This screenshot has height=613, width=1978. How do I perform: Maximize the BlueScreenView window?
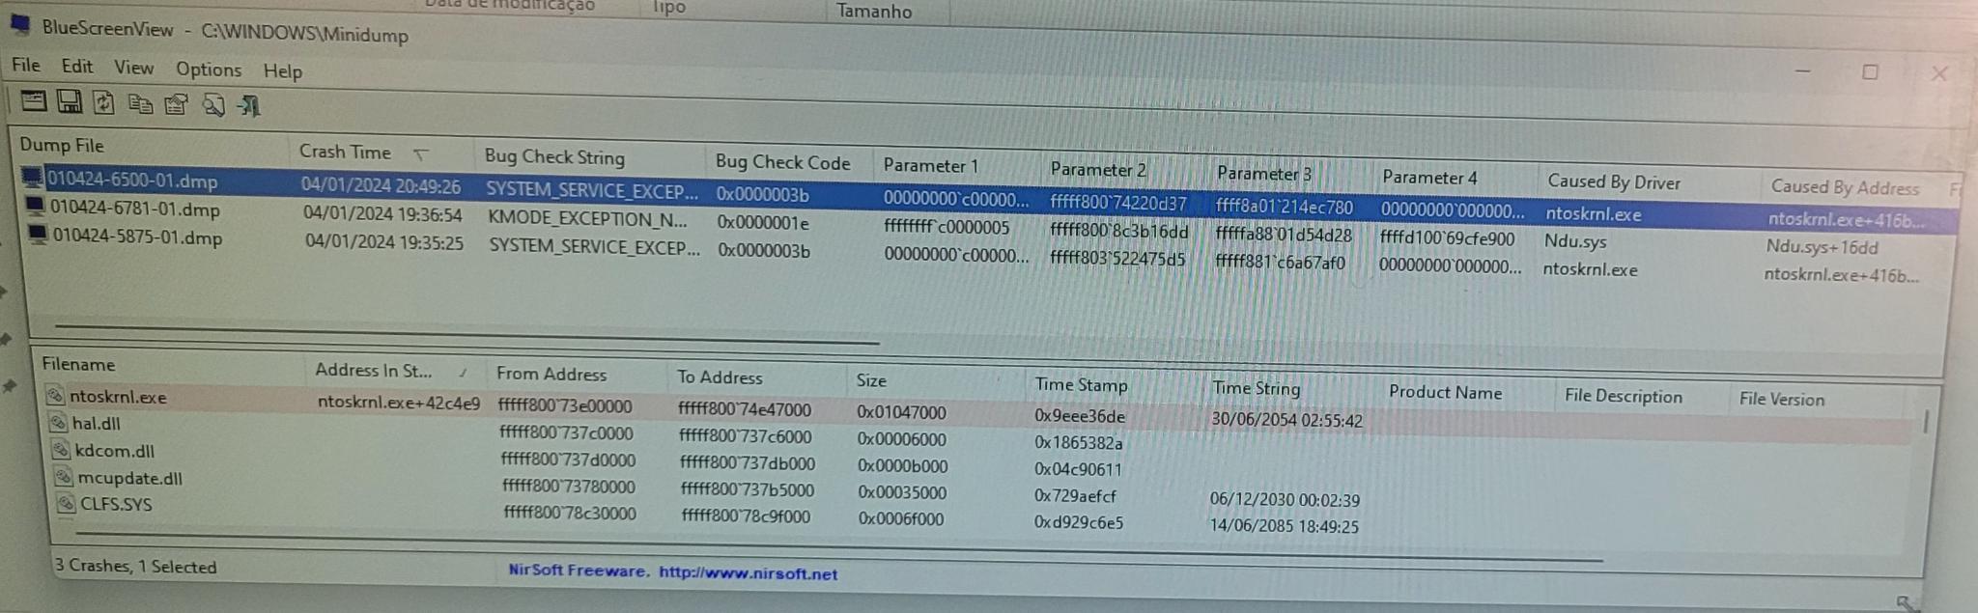[x=1870, y=72]
